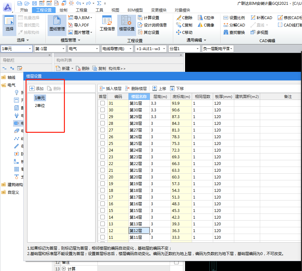Open the 多视图 multi-view tool
This screenshot has height=271, width=302.
coord(259,32)
